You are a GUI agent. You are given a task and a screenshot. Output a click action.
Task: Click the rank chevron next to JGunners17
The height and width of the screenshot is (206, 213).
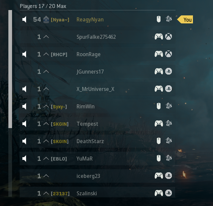pos(46,72)
